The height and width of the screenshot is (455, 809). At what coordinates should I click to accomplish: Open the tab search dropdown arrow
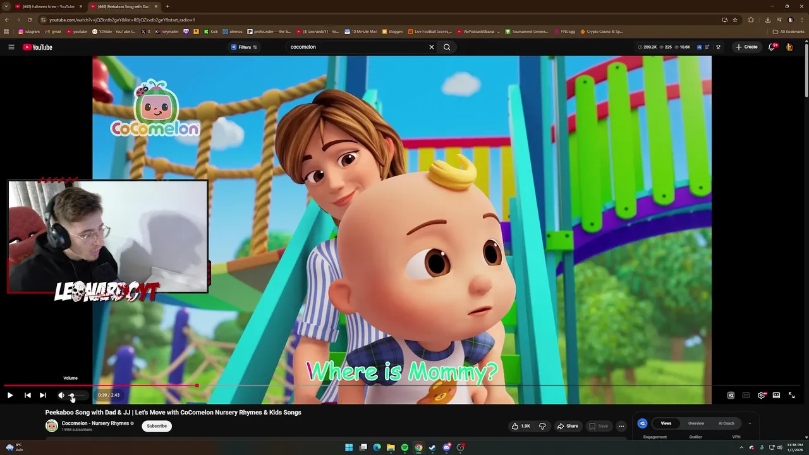tap(6, 6)
